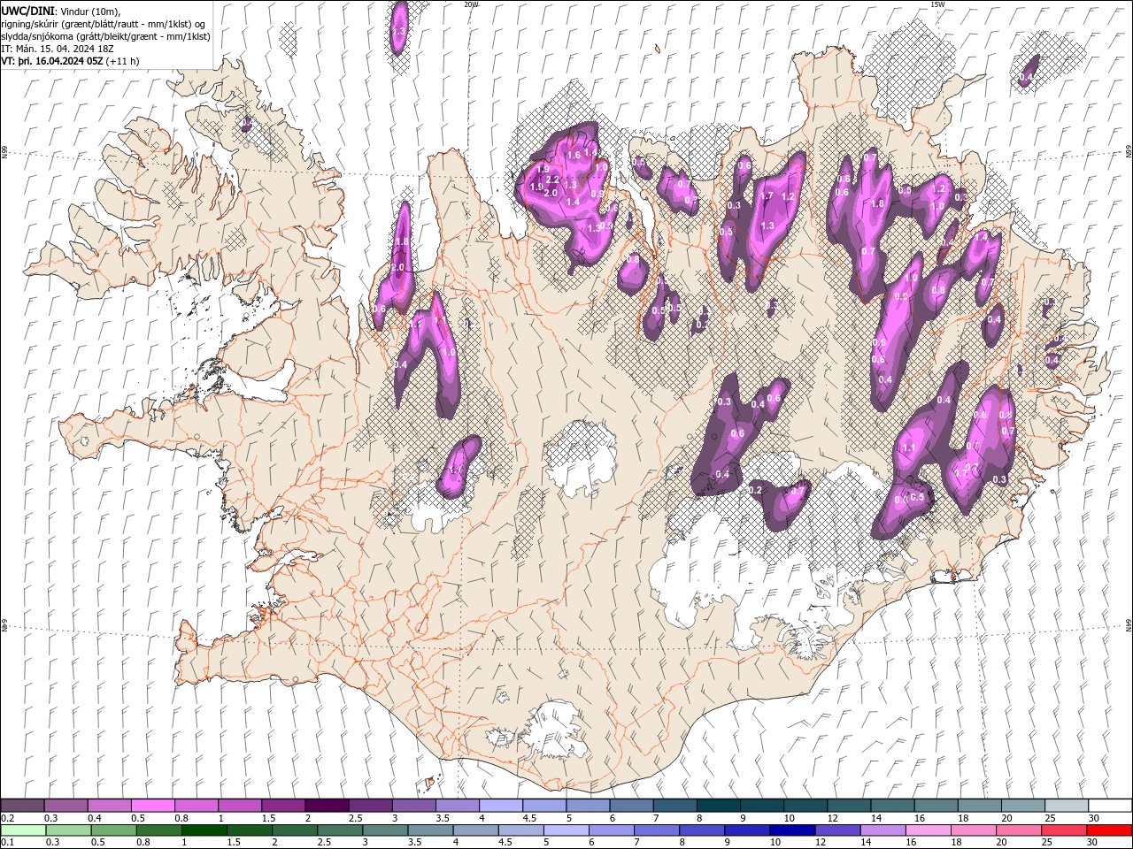Viewport: 1133px width, 849px height.
Task: Pick the red swatch above 30 on the lower scale
Action: coord(1108,830)
